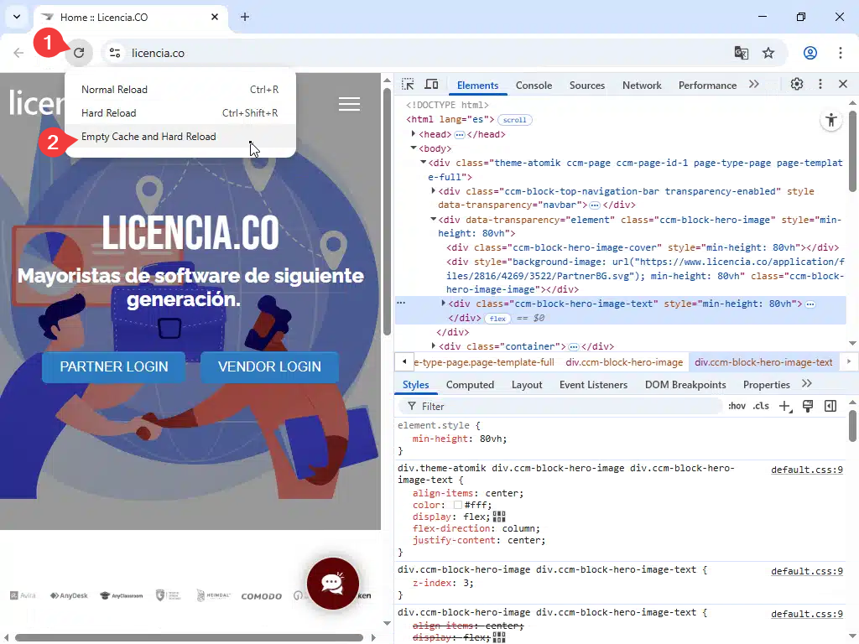This screenshot has width=859, height=644.
Task: Click the Google Translate icon in address bar
Action: pyautogui.click(x=742, y=53)
